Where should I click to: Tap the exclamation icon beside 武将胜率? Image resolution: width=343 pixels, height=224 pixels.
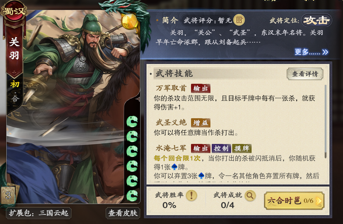click(x=191, y=195)
